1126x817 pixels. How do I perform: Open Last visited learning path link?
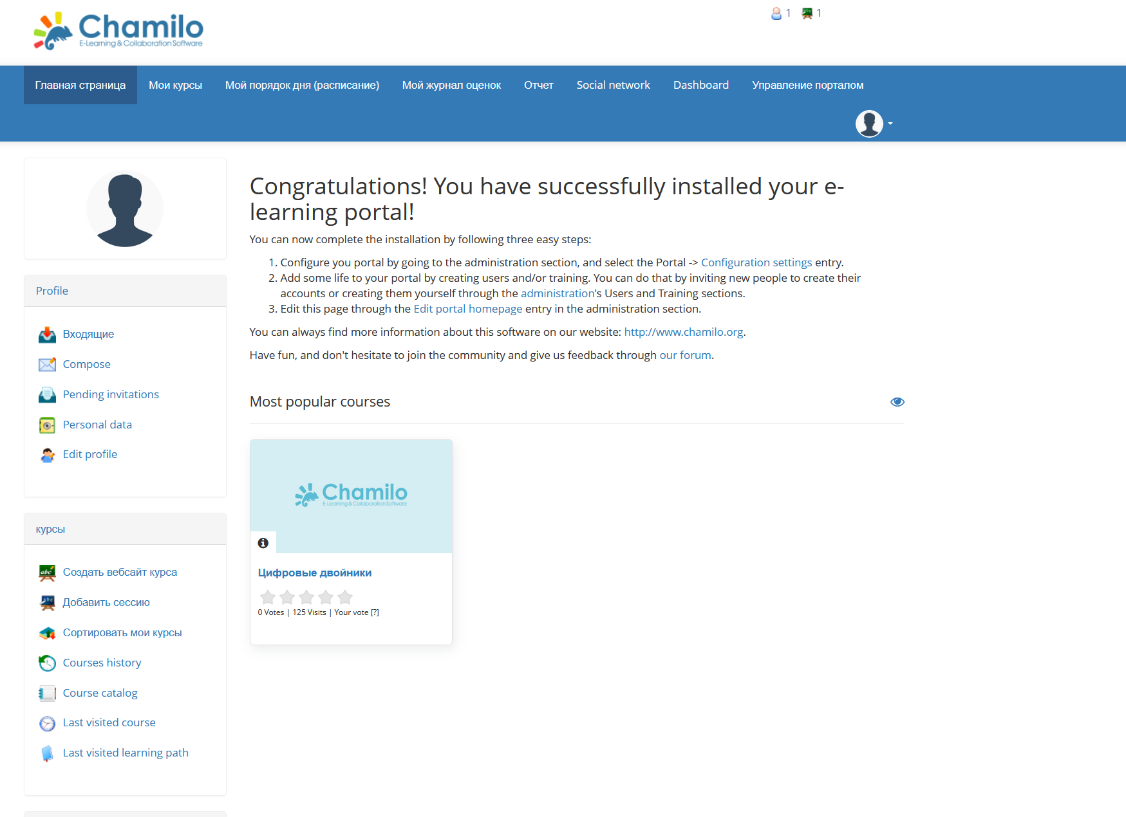126,753
